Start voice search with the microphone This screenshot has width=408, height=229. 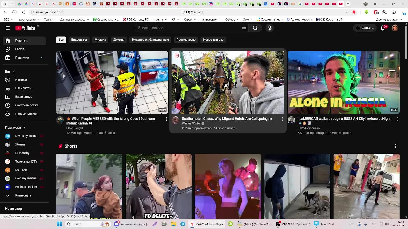click(x=270, y=28)
